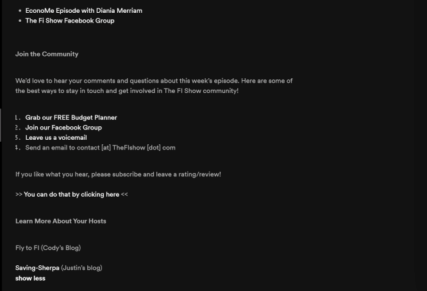Click the '<<' marks after clicking here
Viewport: 427px width, 291px height.
pyautogui.click(x=124, y=194)
